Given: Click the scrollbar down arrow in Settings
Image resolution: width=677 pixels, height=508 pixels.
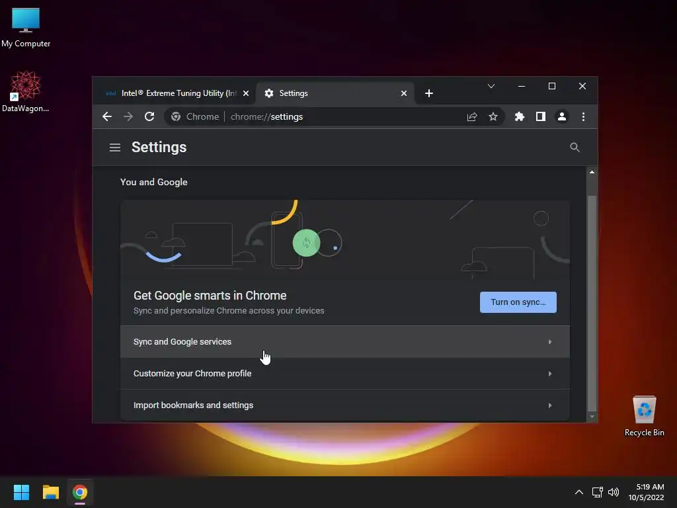Looking at the screenshot, I should (592, 417).
